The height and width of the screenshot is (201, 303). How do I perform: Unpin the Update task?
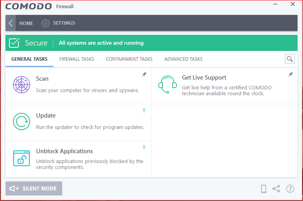[144, 111]
